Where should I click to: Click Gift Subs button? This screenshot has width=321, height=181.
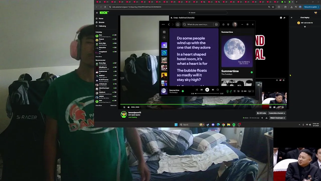[x=261, y=113]
